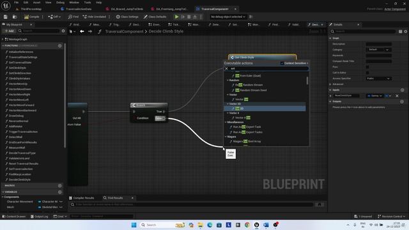Image resolution: width=409 pixels, height=230 pixels.
Task: Open Class Defaults
Action: point(155,17)
